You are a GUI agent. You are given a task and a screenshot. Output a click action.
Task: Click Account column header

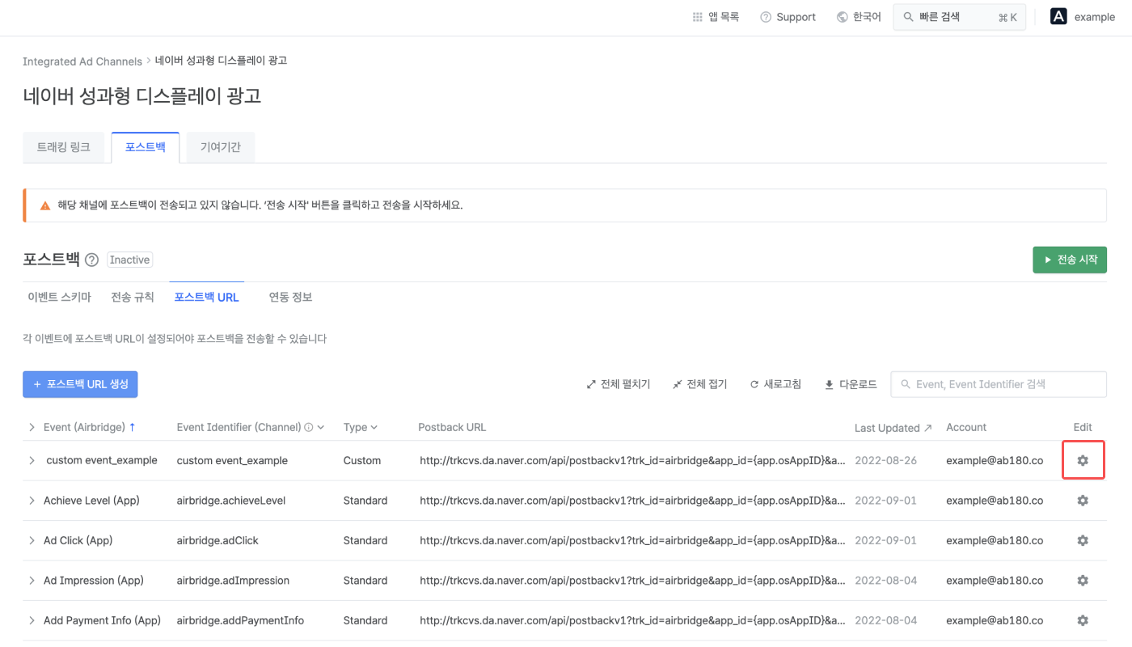pos(966,427)
